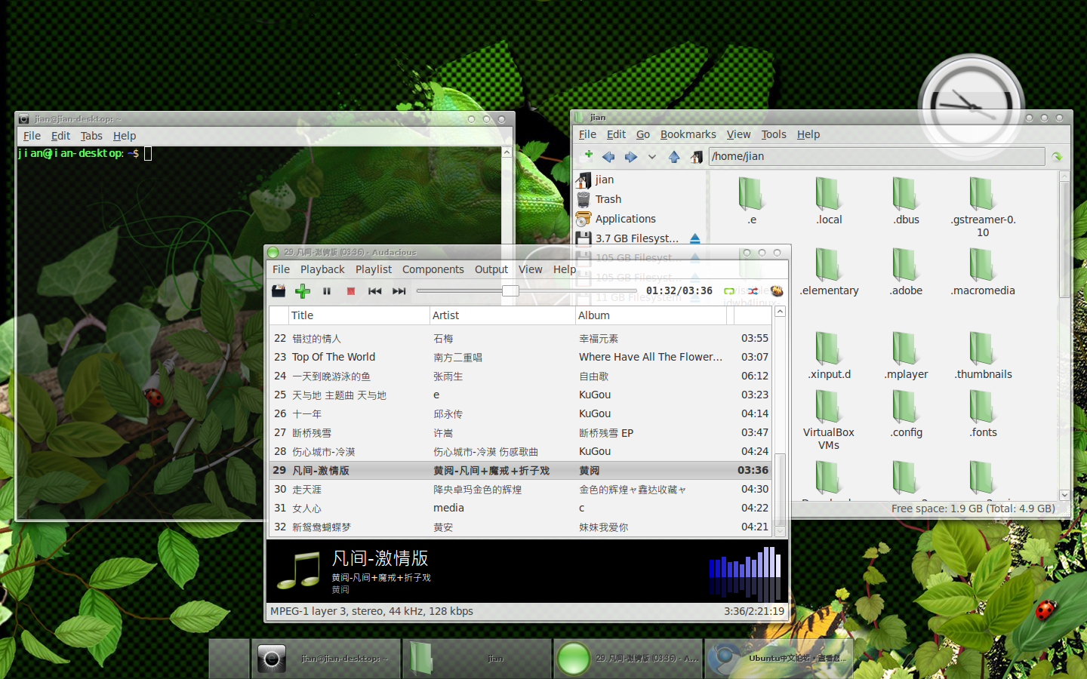The width and height of the screenshot is (1087, 679).
Task: Eject the 3.7 GB Filesystem volume
Action: point(695,238)
